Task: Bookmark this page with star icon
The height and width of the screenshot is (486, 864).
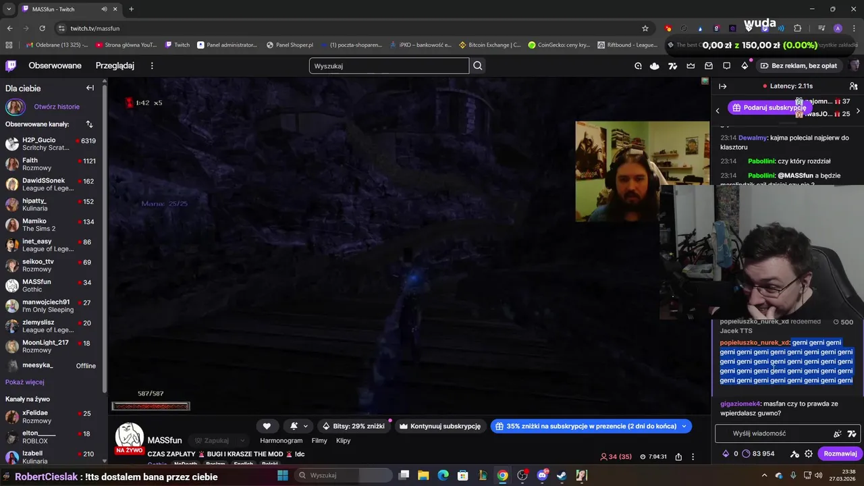Action: 645,28
